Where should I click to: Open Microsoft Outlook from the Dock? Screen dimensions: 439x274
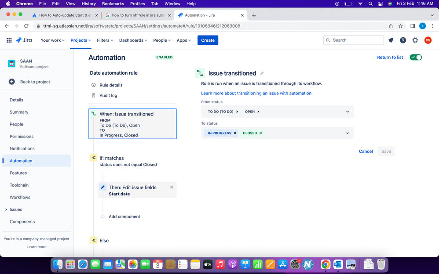coord(338,264)
